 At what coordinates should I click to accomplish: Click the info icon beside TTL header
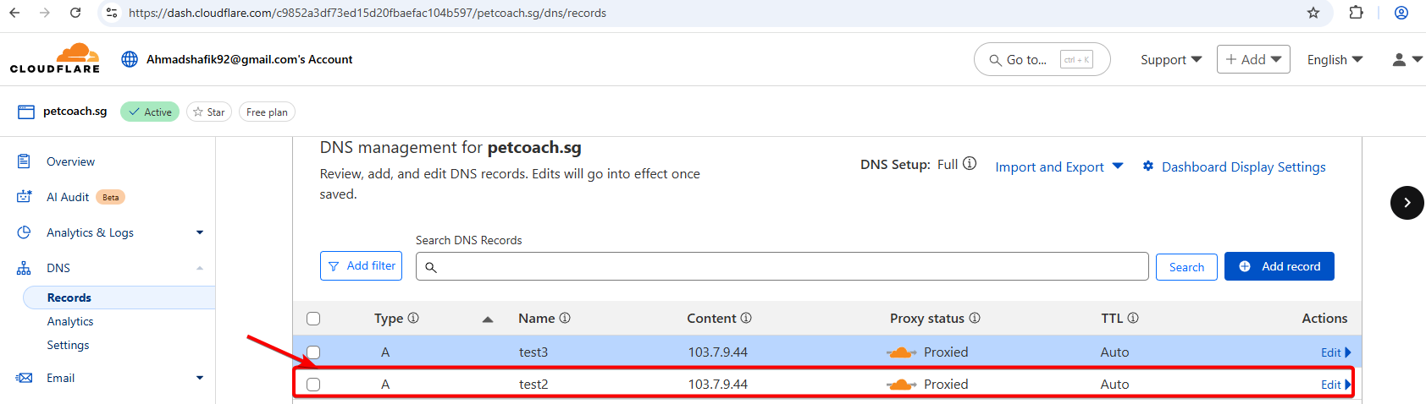tap(1133, 318)
